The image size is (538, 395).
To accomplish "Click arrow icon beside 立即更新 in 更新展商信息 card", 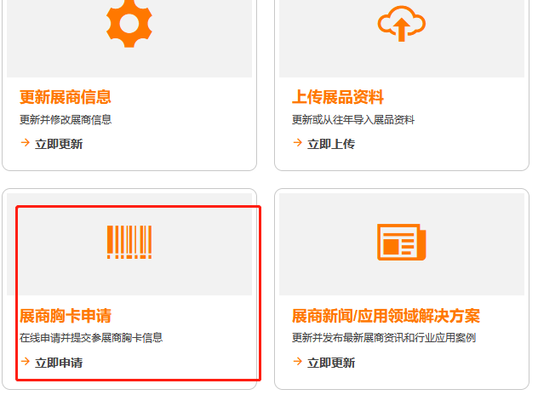I will pos(25,142).
